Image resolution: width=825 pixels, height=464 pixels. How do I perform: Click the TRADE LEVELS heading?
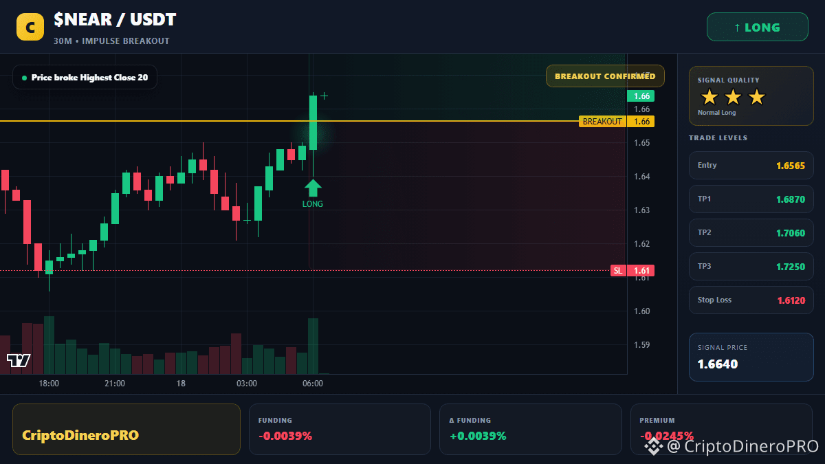pyautogui.click(x=718, y=138)
